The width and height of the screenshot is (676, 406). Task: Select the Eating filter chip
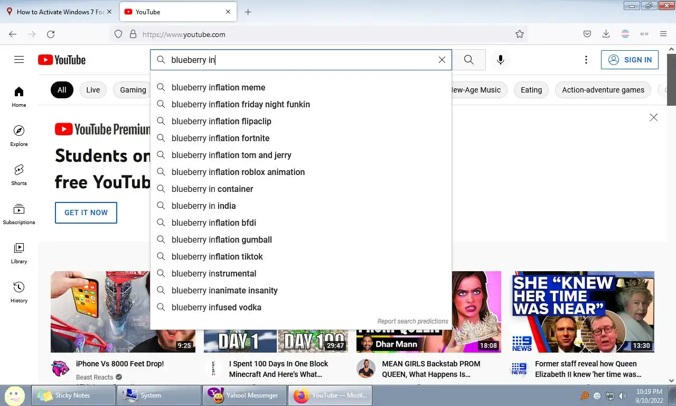coord(531,90)
